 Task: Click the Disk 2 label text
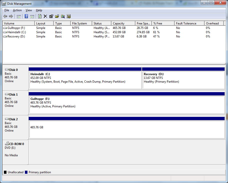coord(13,119)
